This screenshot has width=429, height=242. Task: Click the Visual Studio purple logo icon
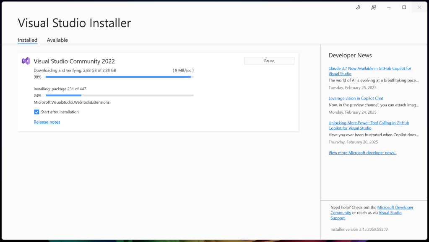point(26,61)
